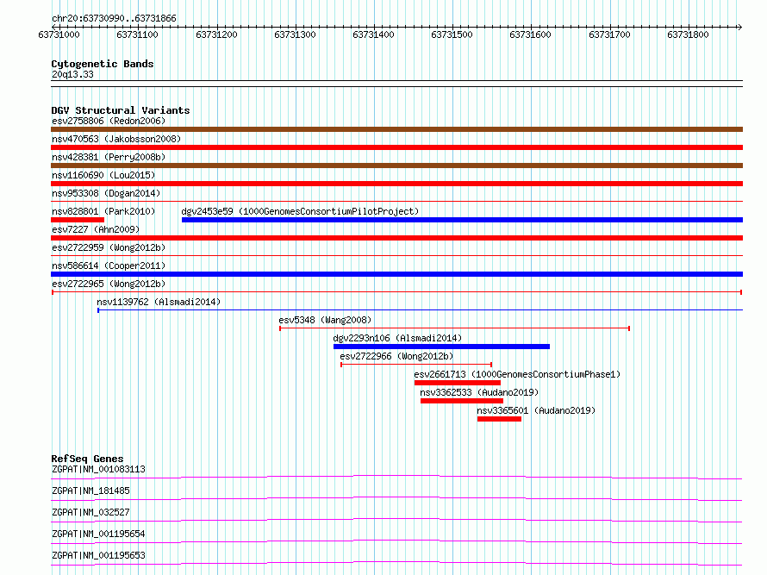Click the chr20:63730990..63731866 coordinate label
Viewport: 767px width, 575px height.
click(x=114, y=19)
